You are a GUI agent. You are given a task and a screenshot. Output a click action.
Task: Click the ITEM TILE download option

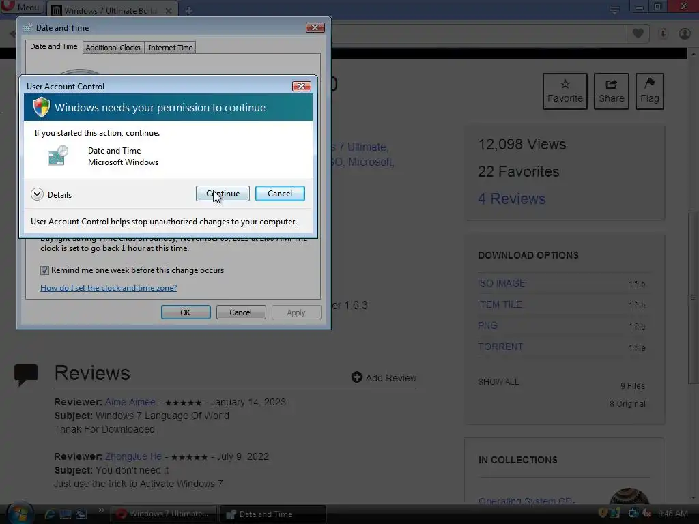[500, 304]
